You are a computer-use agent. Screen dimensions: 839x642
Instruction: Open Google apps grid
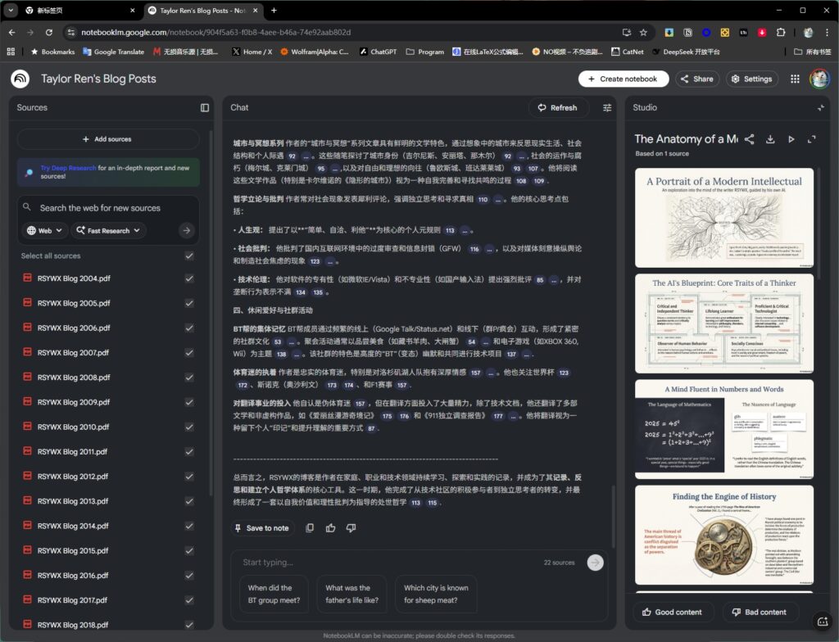(x=795, y=79)
